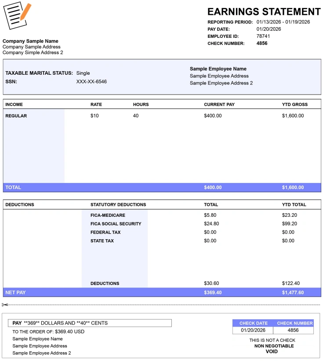The height and width of the screenshot is (361, 323).
Task: Click the pay amount in words field
Action: click(90, 323)
